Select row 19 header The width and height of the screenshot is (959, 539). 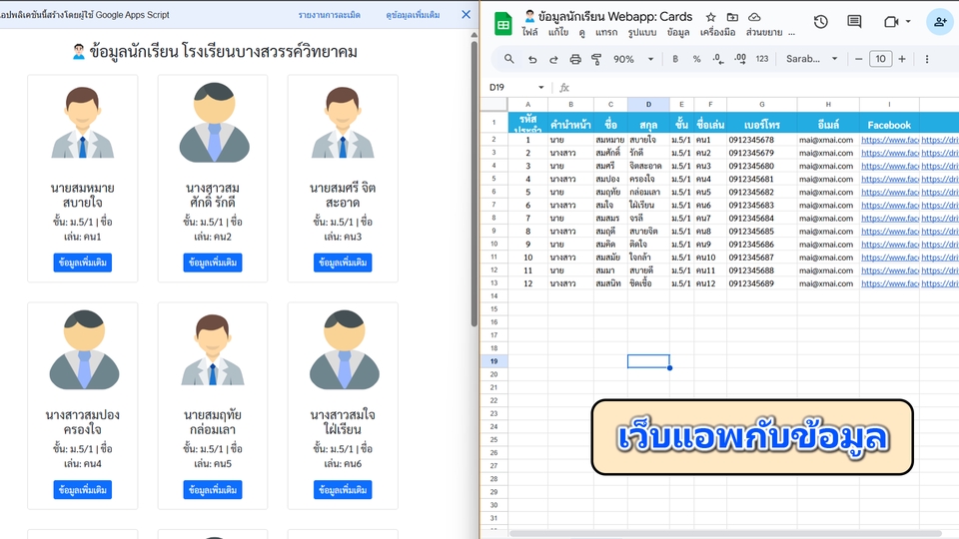click(493, 361)
